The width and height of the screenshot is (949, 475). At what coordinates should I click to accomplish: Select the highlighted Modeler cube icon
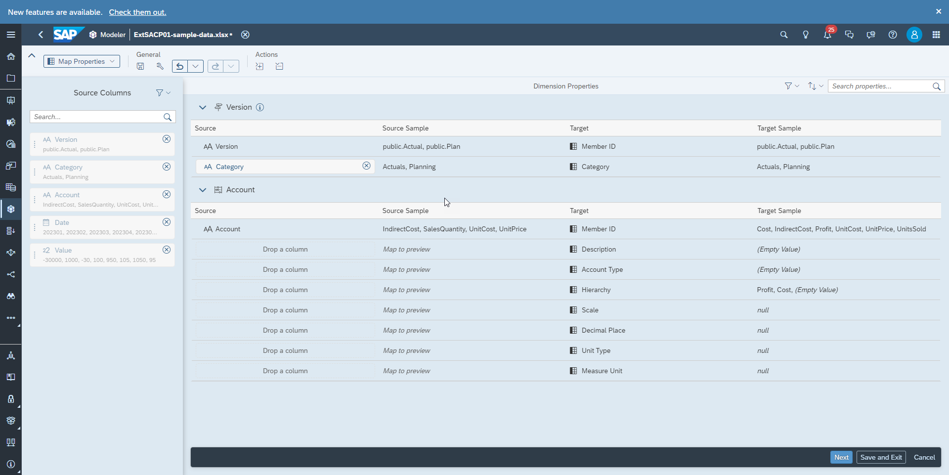coord(10,209)
